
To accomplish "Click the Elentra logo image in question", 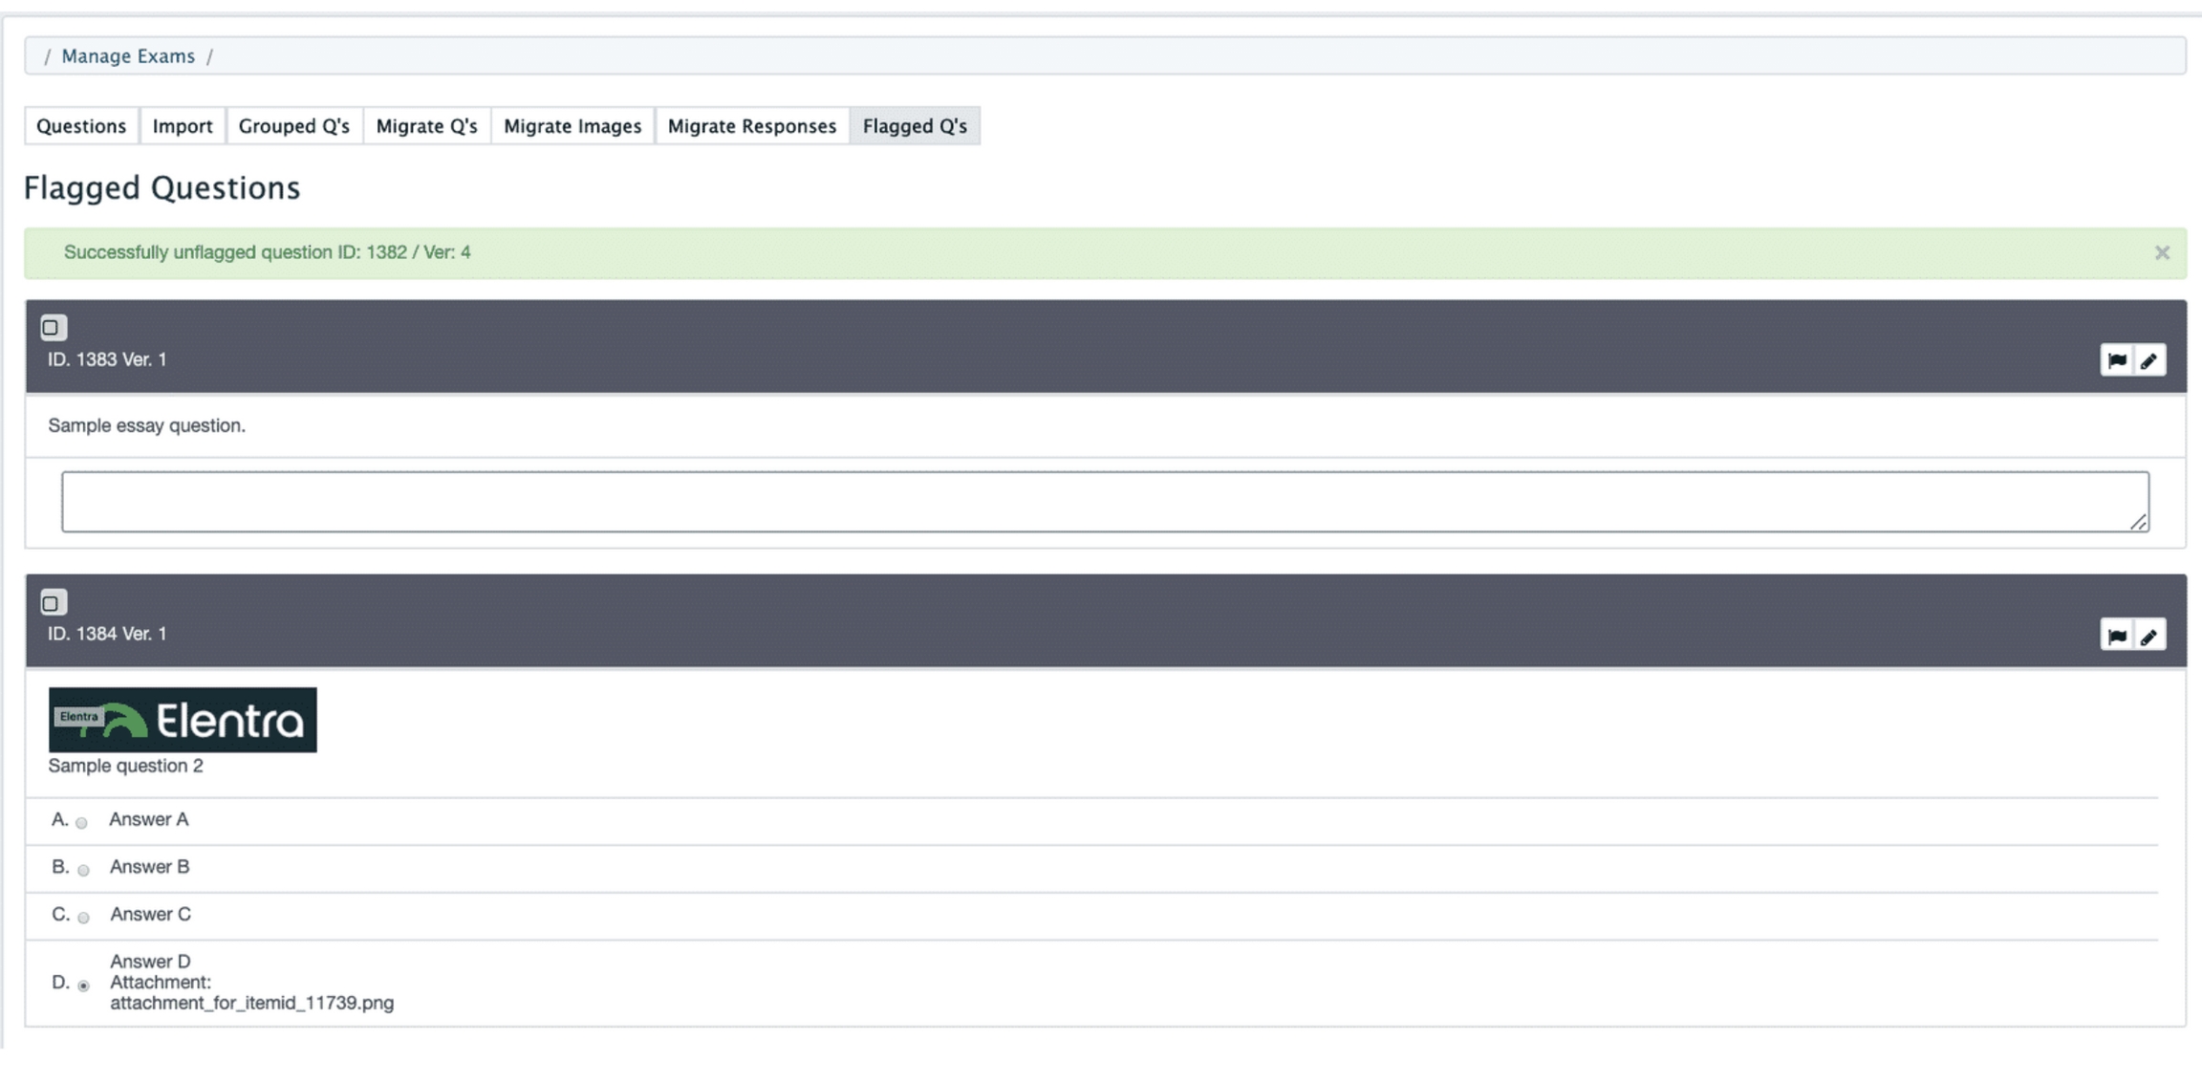I will [183, 720].
